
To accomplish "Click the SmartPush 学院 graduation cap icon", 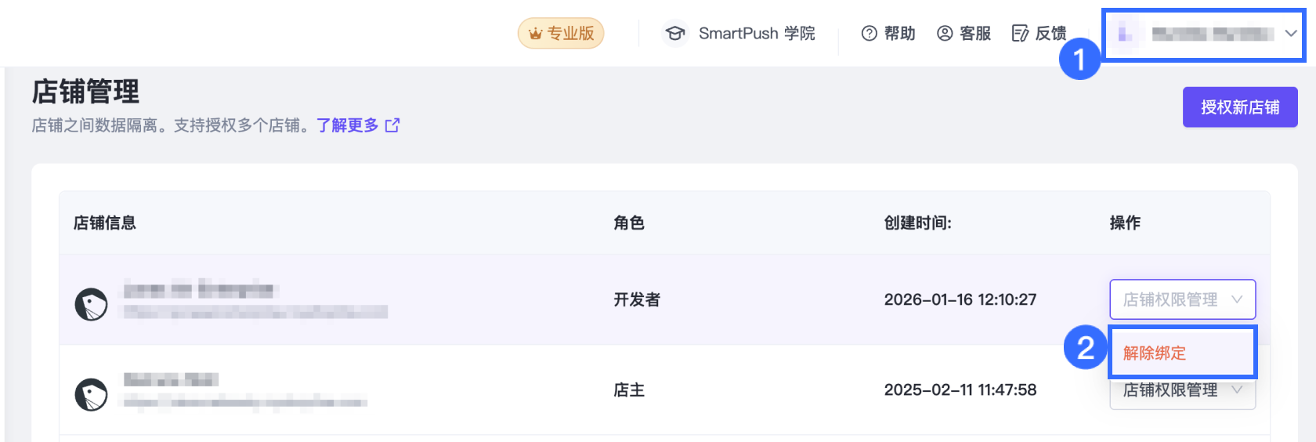I will (x=674, y=34).
